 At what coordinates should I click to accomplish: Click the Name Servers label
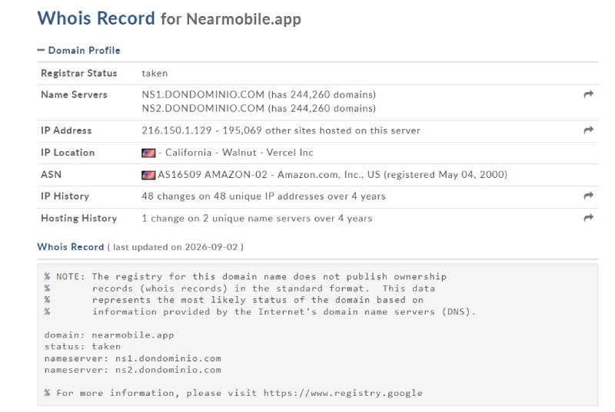click(74, 94)
